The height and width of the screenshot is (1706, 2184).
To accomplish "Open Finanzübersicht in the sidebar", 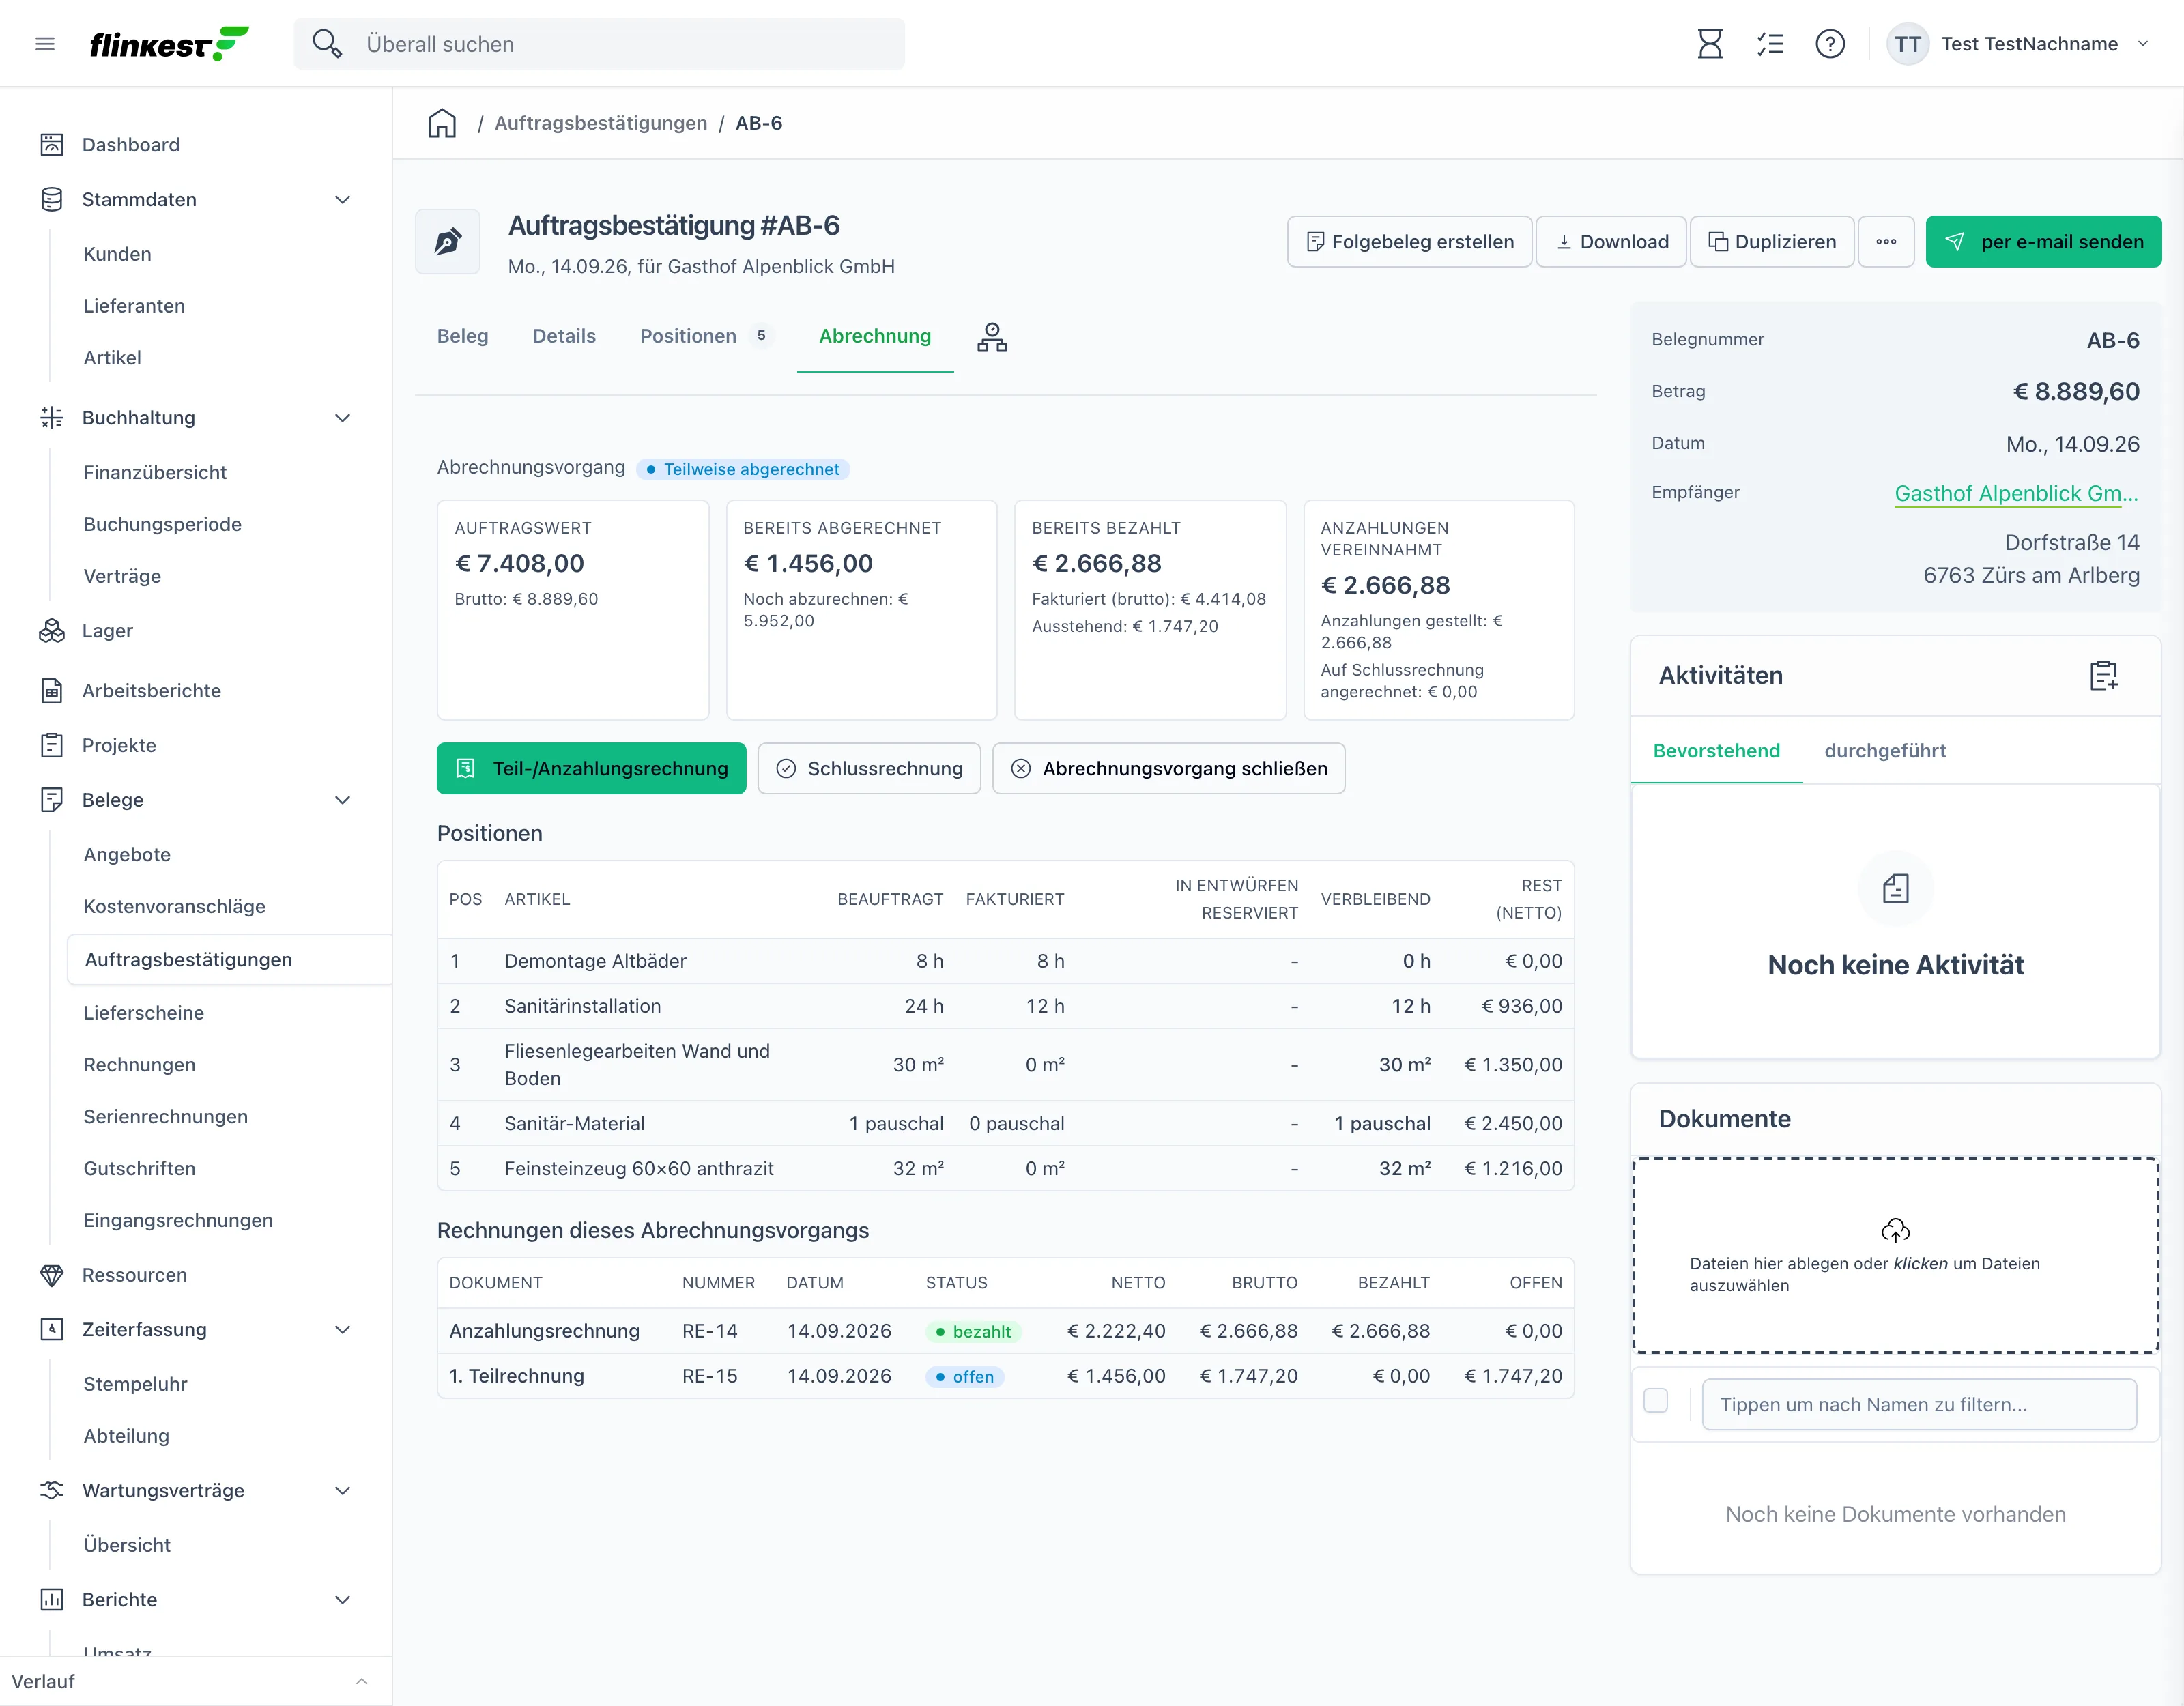I will pyautogui.click(x=155, y=473).
